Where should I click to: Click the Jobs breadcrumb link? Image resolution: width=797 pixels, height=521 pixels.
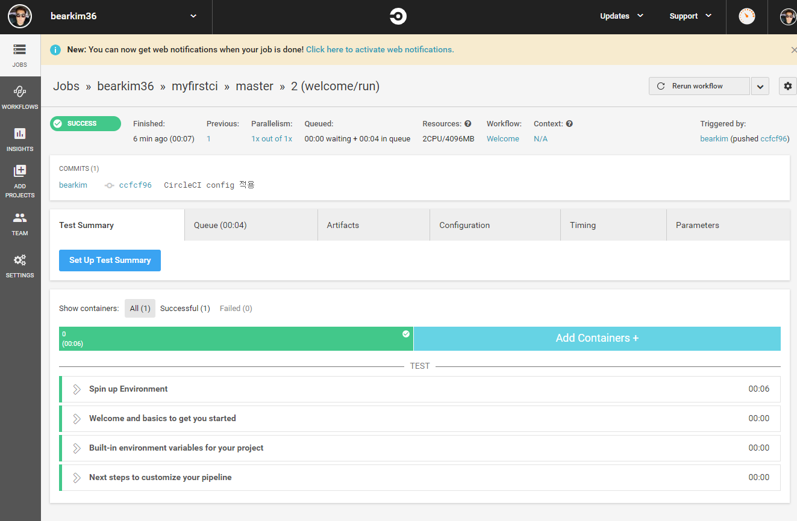click(66, 86)
